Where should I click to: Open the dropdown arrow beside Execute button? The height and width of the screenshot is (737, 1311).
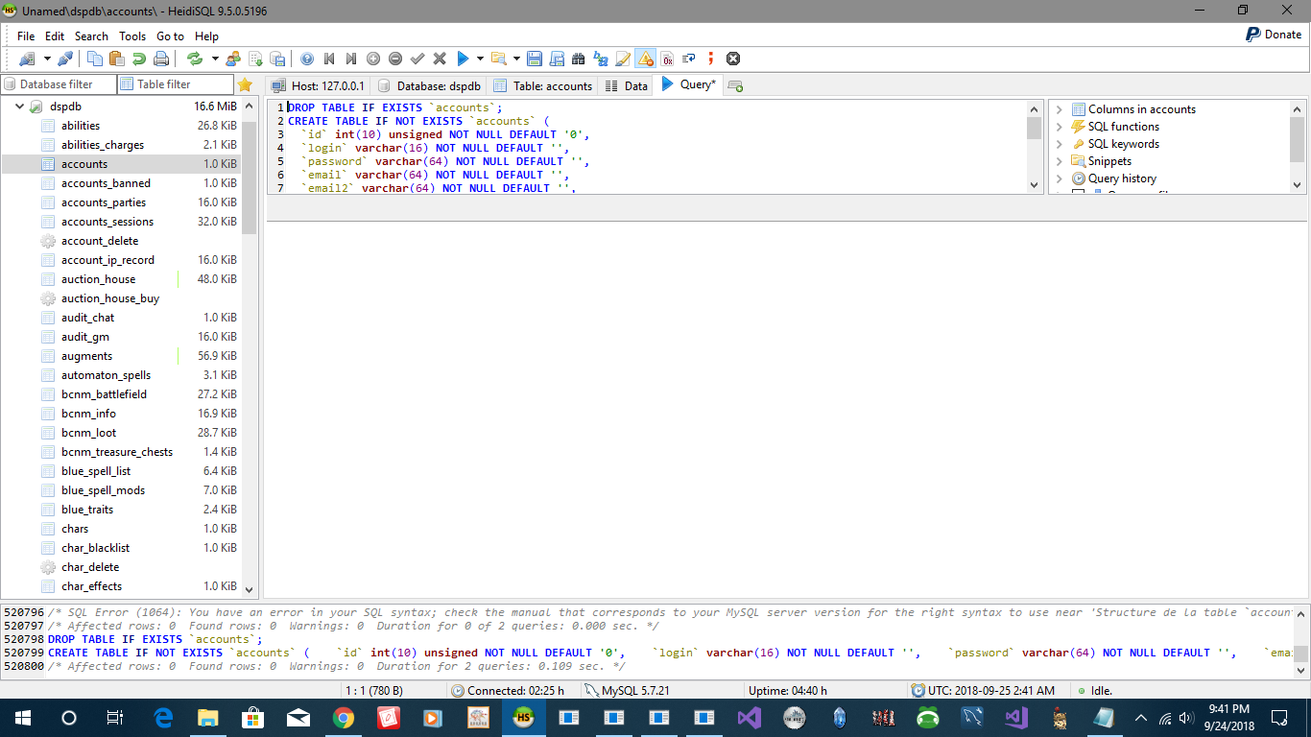click(480, 59)
